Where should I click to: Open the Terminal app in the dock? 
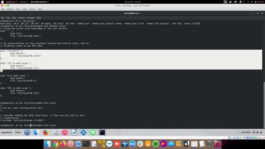point(86,144)
